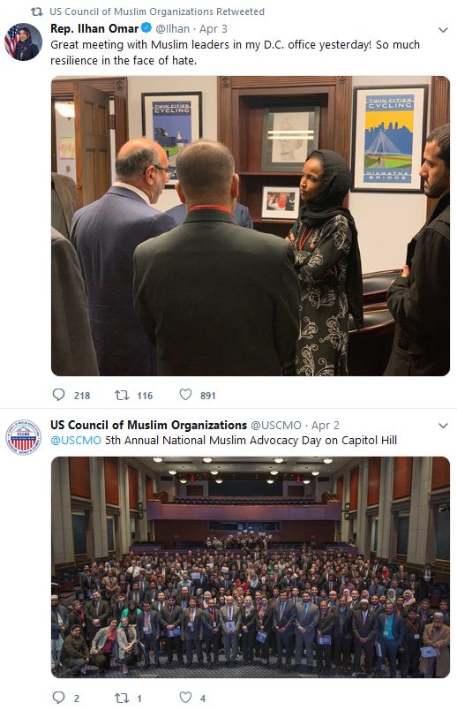Click the retweeted indicator icon at top
The image size is (457, 710).
click(37, 11)
